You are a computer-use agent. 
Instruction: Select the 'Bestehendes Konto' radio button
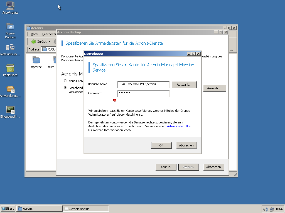(65, 88)
